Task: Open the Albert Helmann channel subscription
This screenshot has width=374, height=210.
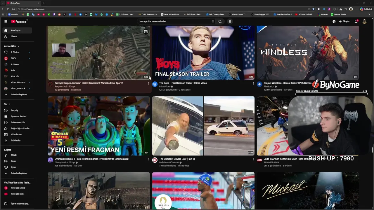Action: (x=17, y=83)
